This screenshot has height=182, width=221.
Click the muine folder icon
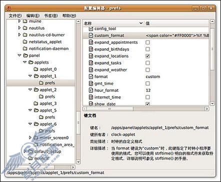click(25, 21)
